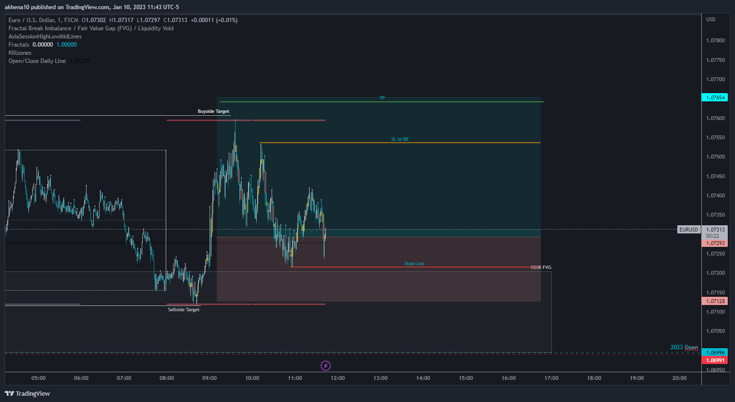Click the Stop Loss label
This screenshot has height=402, width=735.
coord(414,264)
